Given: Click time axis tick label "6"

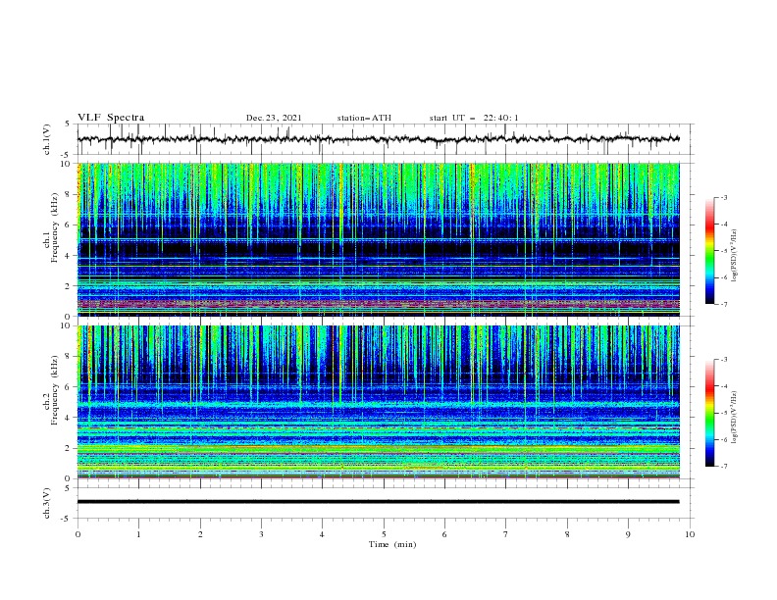Looking at the screenshot, I should 444,534.
